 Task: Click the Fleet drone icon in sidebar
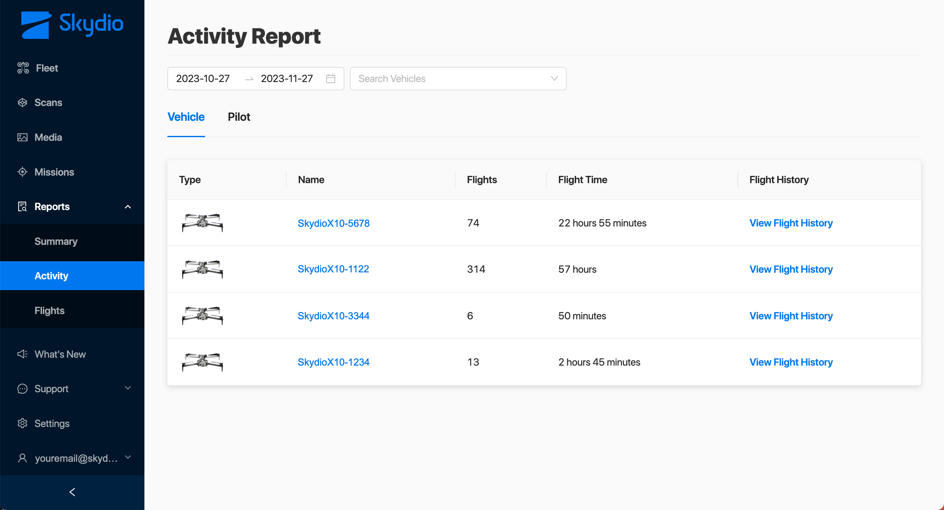click(x=23, y=68)
